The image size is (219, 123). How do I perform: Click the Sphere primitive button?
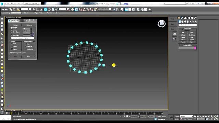pos(183,35)
